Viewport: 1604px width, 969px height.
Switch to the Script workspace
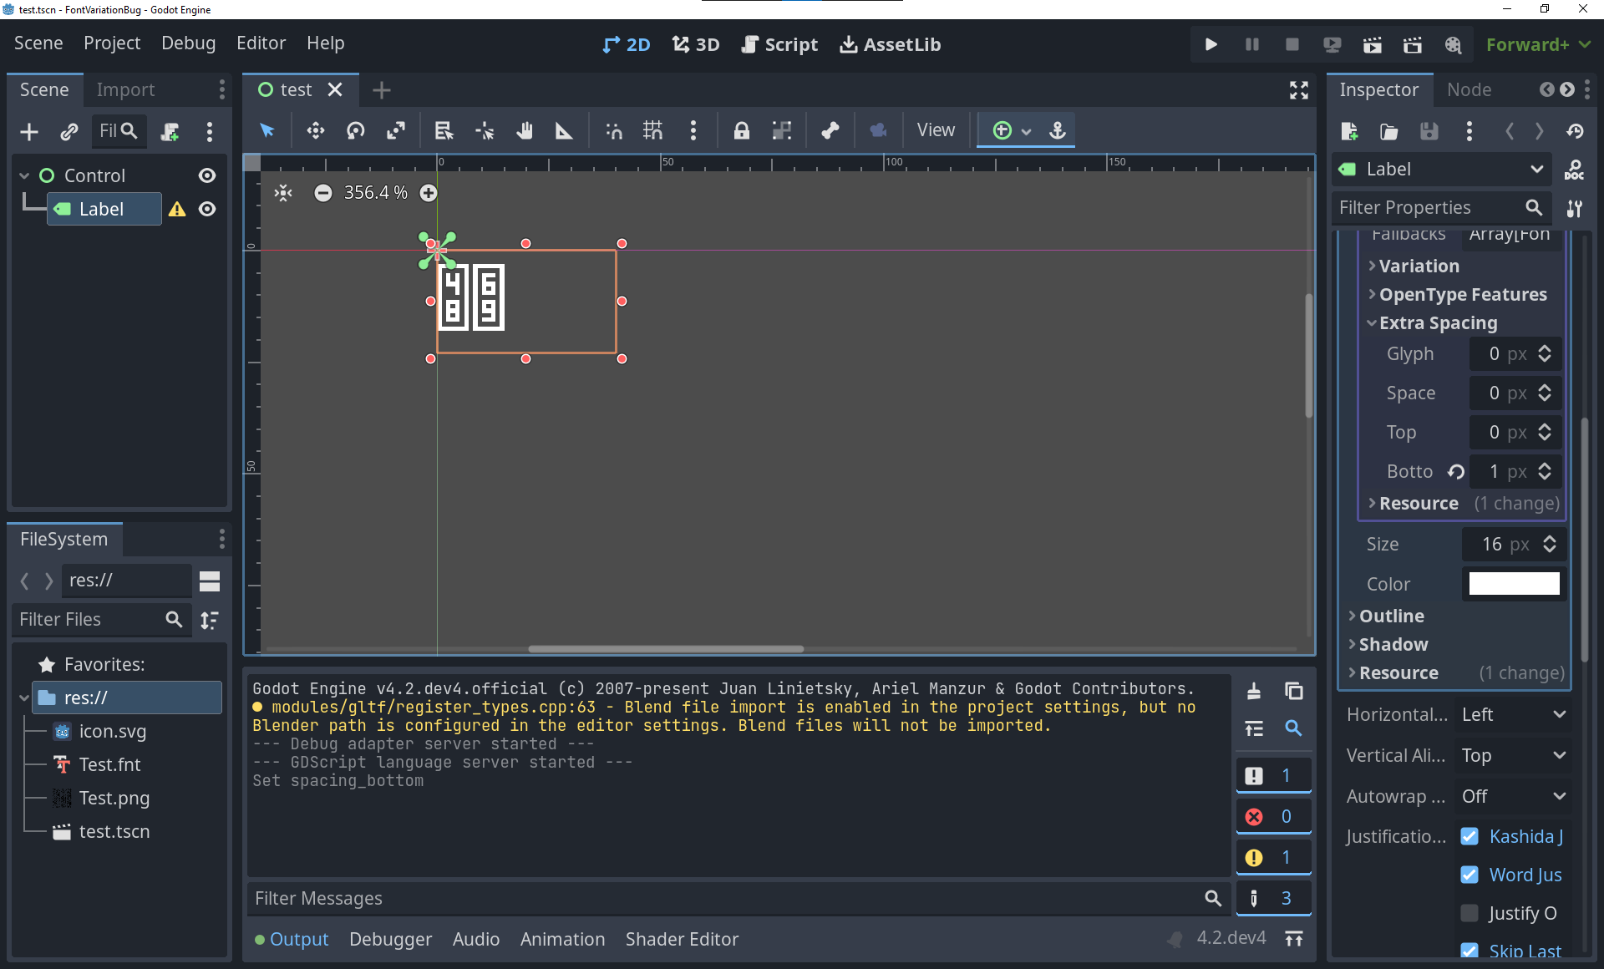click(x=779, y=44)
